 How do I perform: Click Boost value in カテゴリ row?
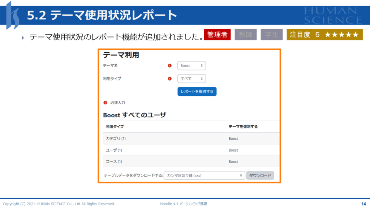pos(233,139)
